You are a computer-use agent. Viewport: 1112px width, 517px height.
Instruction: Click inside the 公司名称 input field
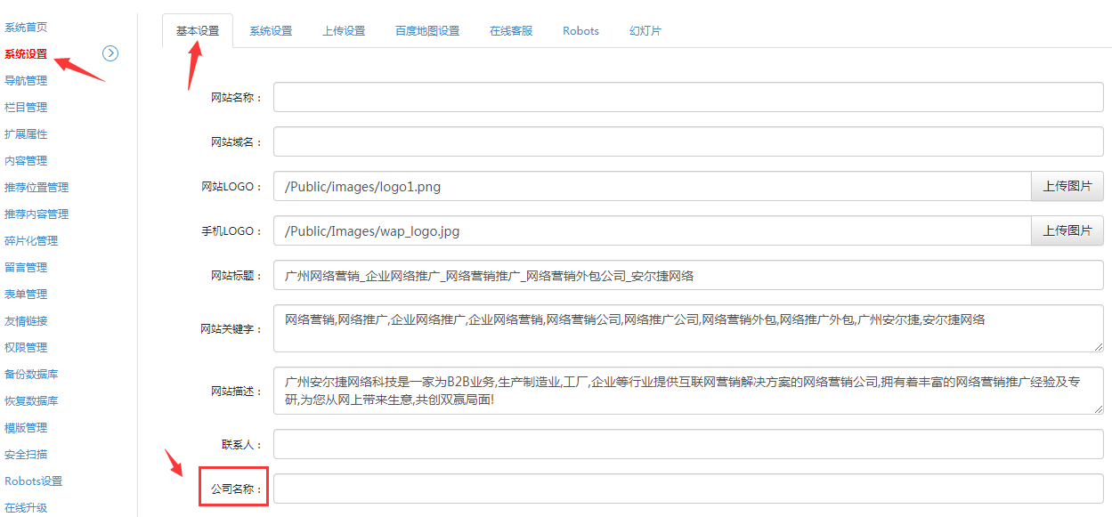pyautogui.click(x=687, y=489)
